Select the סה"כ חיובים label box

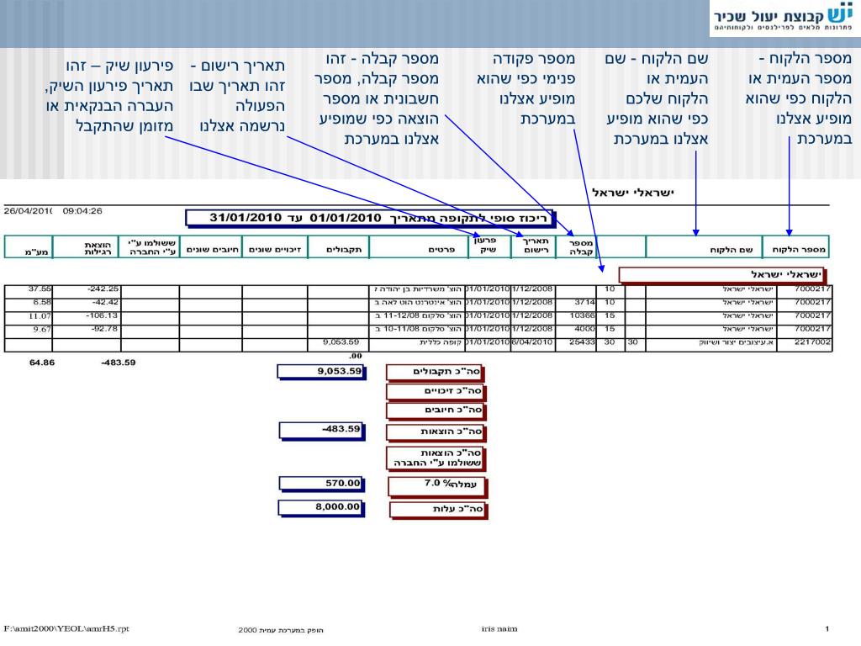[436, 410]
